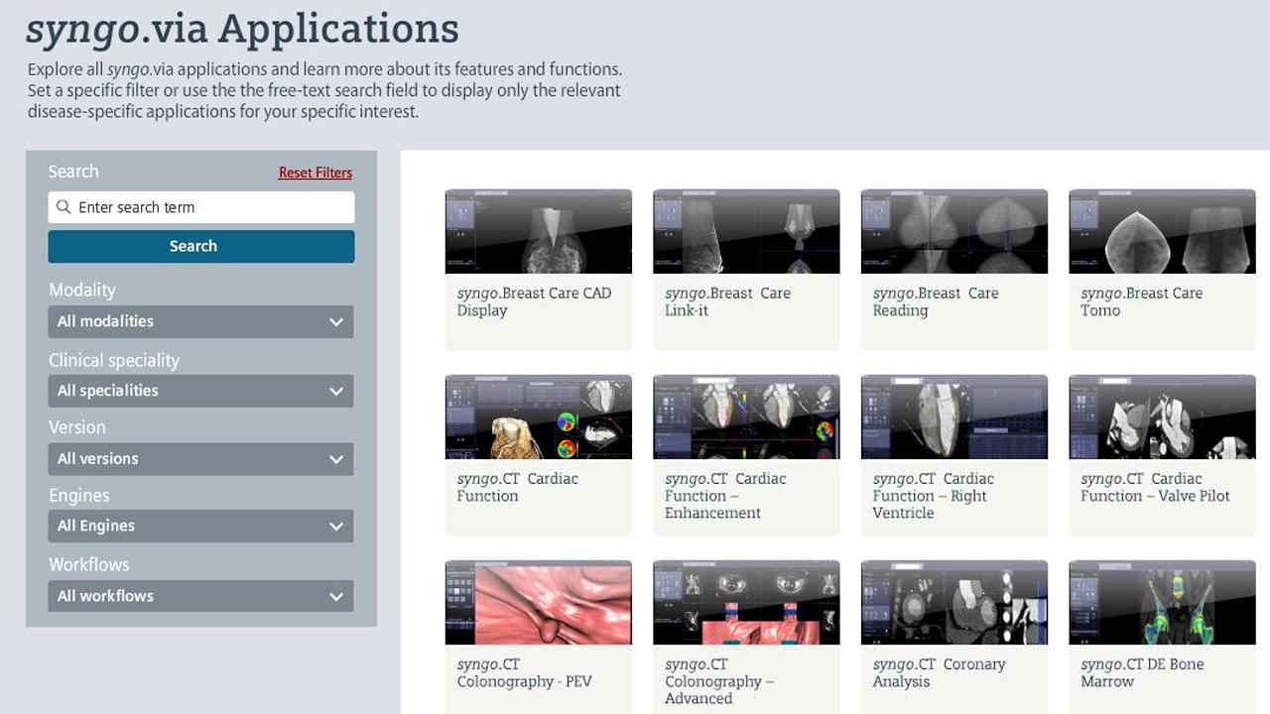Select syngo.CT Cardiac Function – Right Ventricle
The image size is (1270, 714).
952,416
